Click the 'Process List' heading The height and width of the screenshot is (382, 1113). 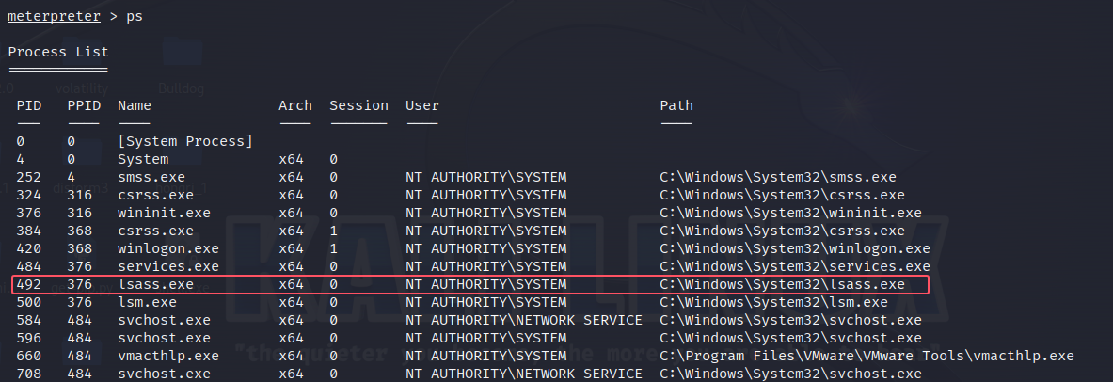[x=58, y=52]
